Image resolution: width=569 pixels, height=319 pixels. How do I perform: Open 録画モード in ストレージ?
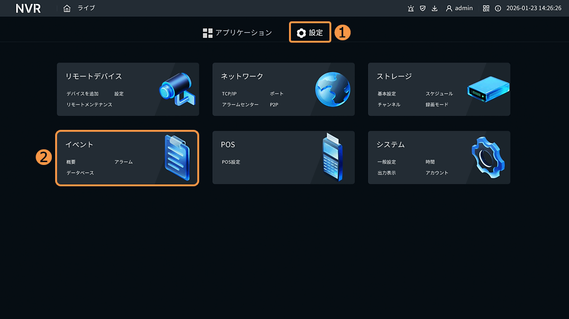[437, 105]
